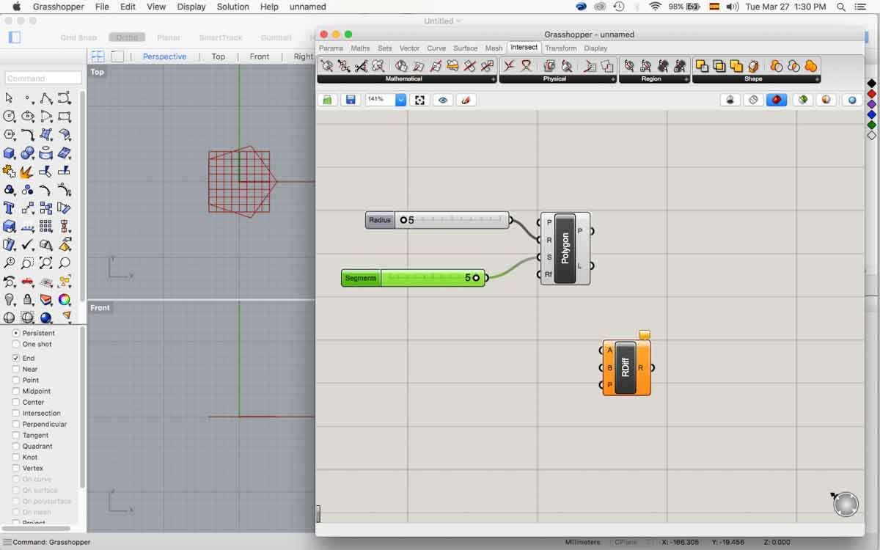The image size is (880, 550).
Task: Uncheck the End object snap
Action: pos(16,358)
